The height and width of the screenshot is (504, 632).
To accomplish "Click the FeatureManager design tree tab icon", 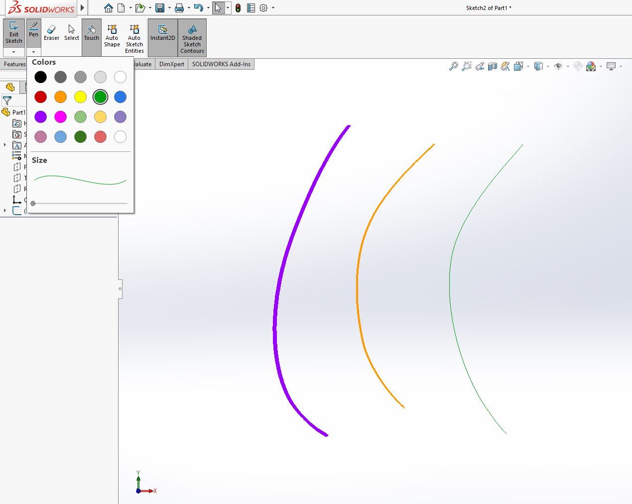I will (x=10, y=87).
